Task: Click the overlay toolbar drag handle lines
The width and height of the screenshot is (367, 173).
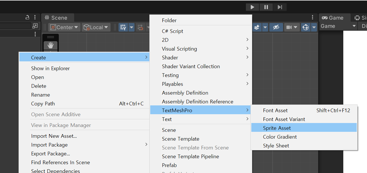Action: tap(51, 37)
